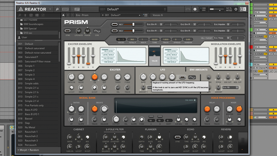Open the 010 ssc folder
This screenshot has width=277, height=156.
click(x=28, y=33)
